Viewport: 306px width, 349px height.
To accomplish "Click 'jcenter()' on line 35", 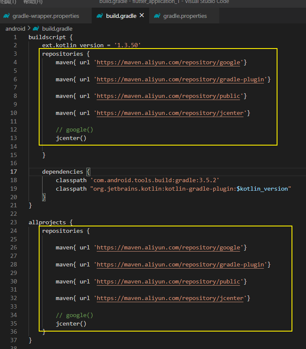I will click(x=71, y=324).
